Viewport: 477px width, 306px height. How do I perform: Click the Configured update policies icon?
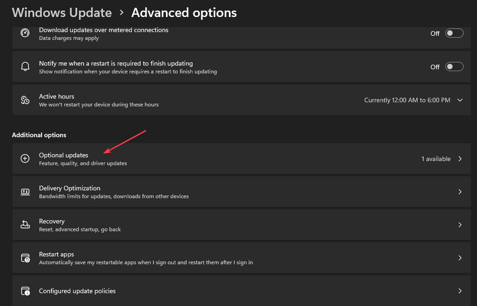(x=25, y=291)
